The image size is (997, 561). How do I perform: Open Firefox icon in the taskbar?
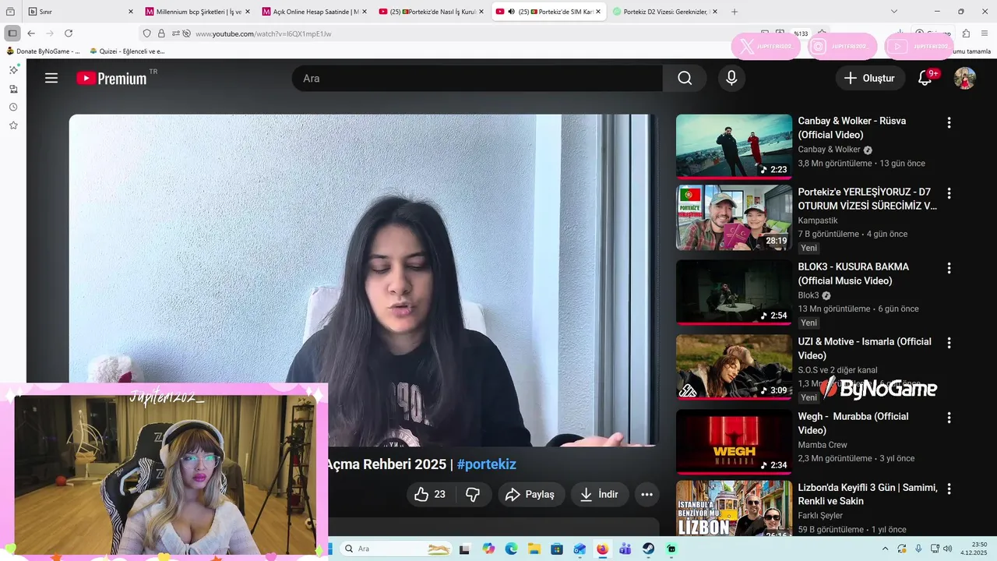tap(602, 549)
